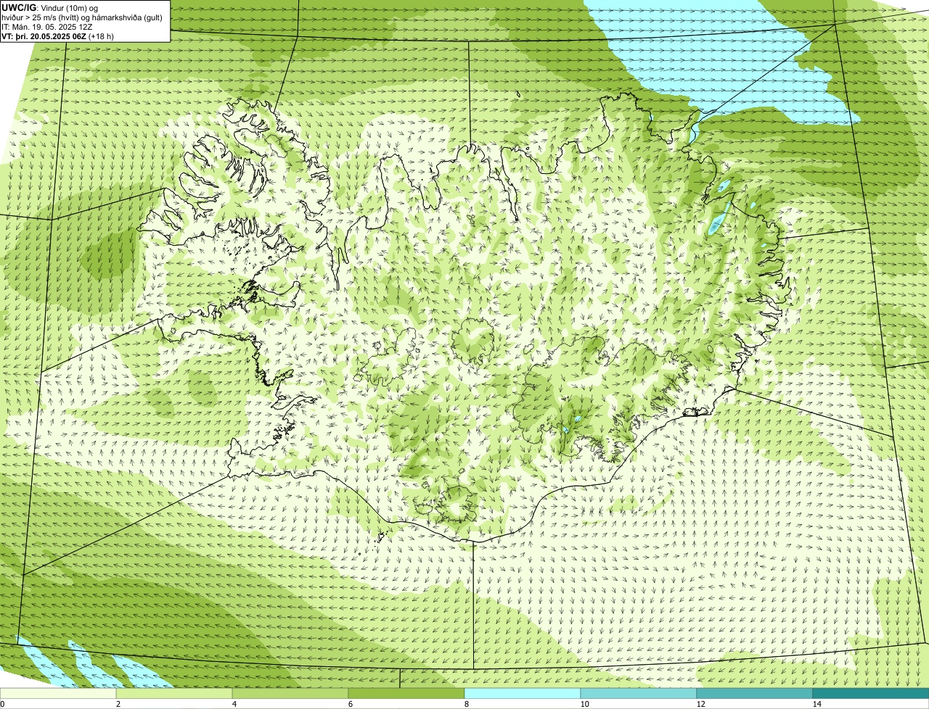This screenshot has height=709, width=929.
Task: Click the title line 'UWC/IG: Vindur (10m) og'
Action: (49, 8)
